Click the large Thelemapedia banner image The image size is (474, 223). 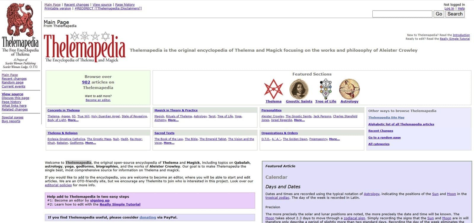85,47
